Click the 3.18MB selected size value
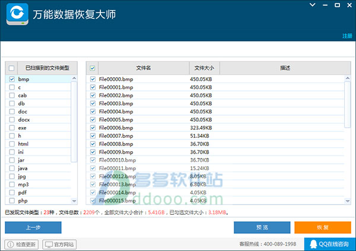Screen dimensions: 356x251 (217, 212)
